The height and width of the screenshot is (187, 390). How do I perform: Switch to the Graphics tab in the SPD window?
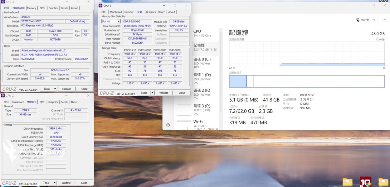coord(151,12)
